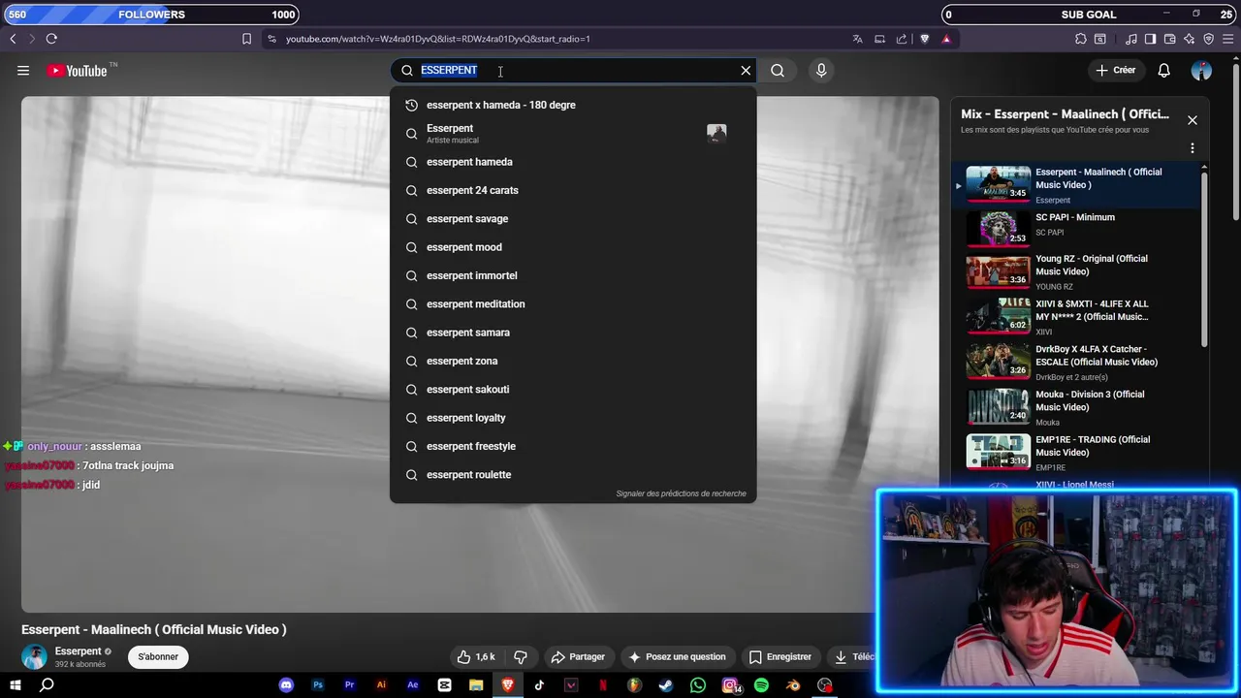Bookmark this page icon in address bar
1241x698 pixels.
[246, 39]
